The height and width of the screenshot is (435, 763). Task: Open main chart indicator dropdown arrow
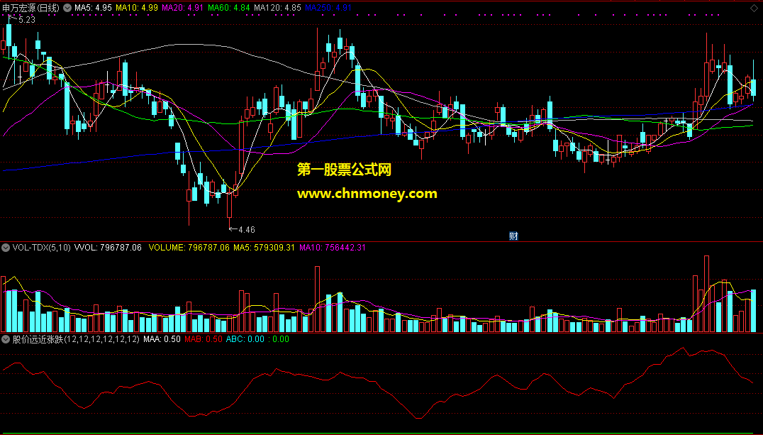pyautogui.click(x=67, y=8)
